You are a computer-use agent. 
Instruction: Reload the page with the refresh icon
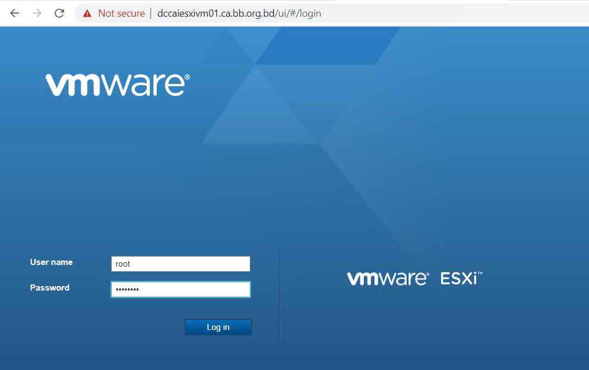[60, 13]
